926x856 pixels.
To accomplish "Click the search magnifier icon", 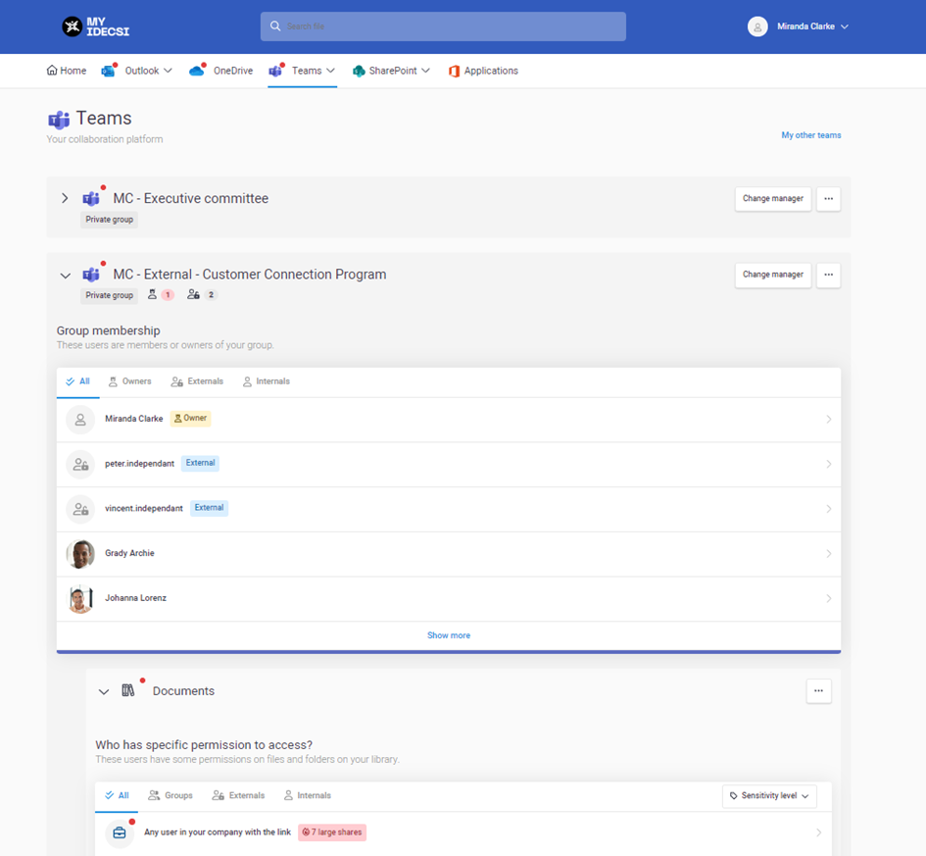I will click(275, 26).
